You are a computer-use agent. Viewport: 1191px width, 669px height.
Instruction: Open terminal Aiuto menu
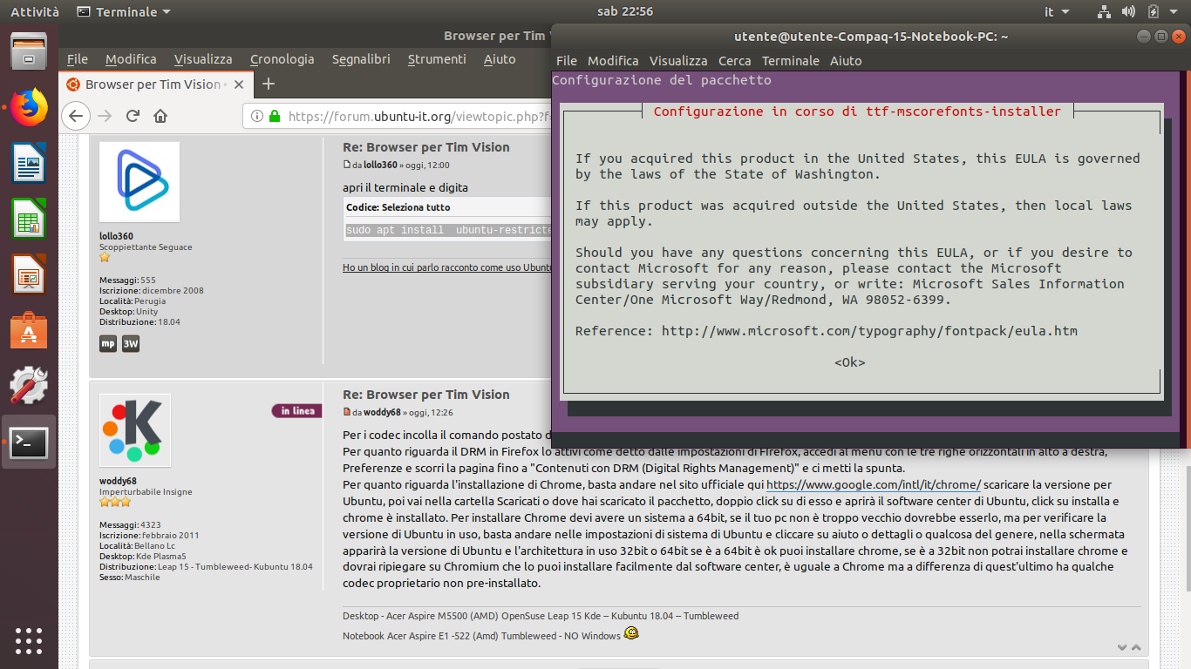point(846,61)
